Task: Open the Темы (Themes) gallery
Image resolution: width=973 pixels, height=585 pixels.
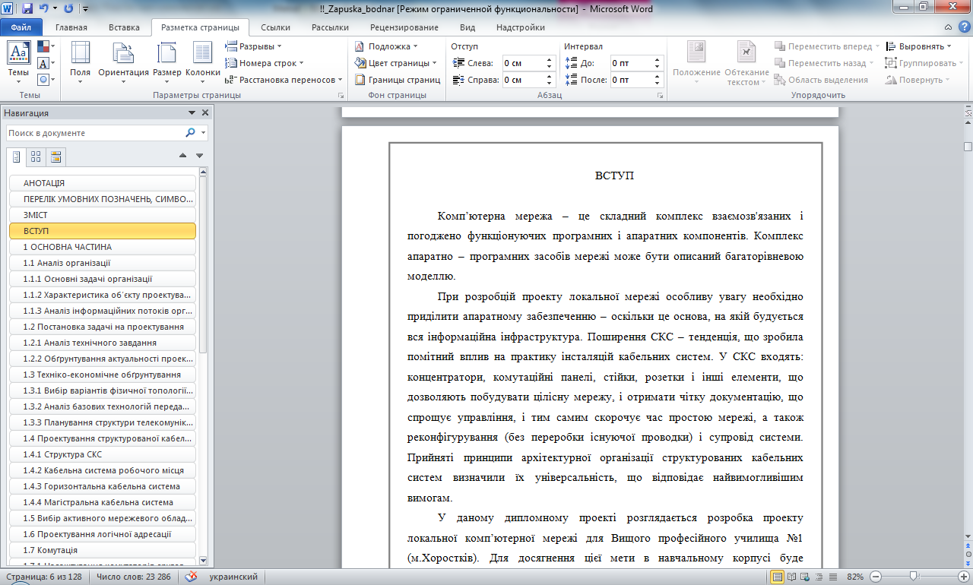Action: 18,62
